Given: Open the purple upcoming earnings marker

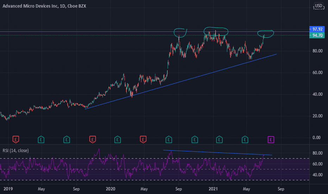Looking at the screenshot, I should point(271,139).
